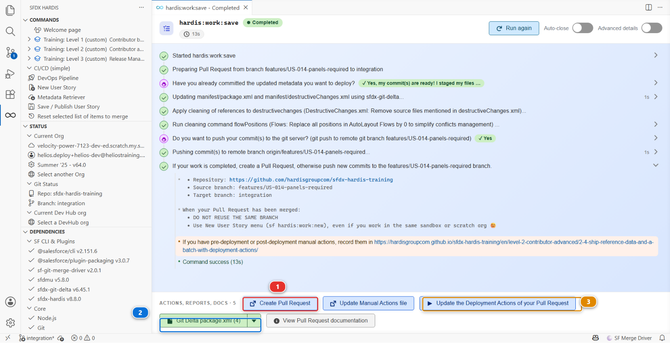670x343 pixels.
Task: Toggle the Auto-close switch
Action: [x=582, y=28]
